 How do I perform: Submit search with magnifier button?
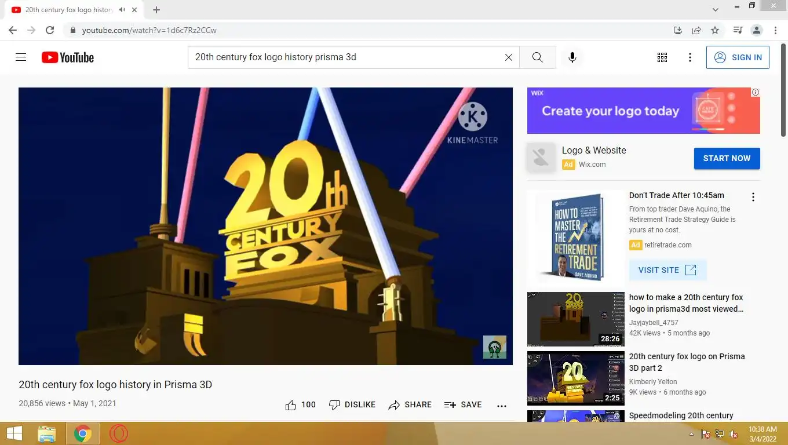coord(538,57)
